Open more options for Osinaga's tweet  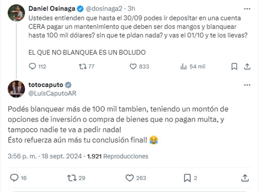coord(247,8)
